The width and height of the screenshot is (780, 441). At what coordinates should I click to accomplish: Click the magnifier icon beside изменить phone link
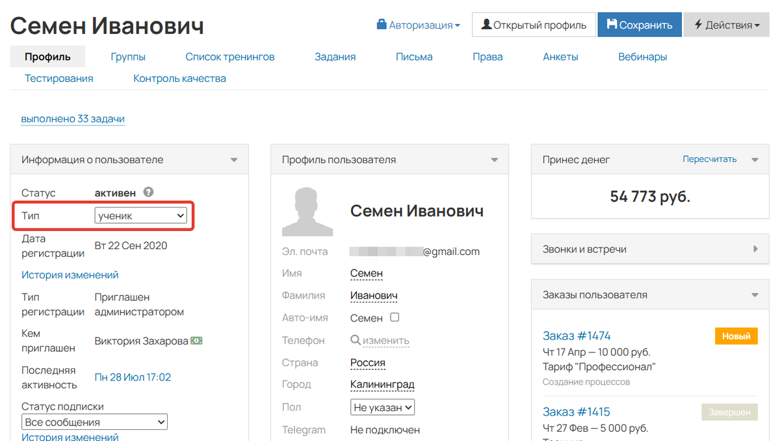pos(356,340)
